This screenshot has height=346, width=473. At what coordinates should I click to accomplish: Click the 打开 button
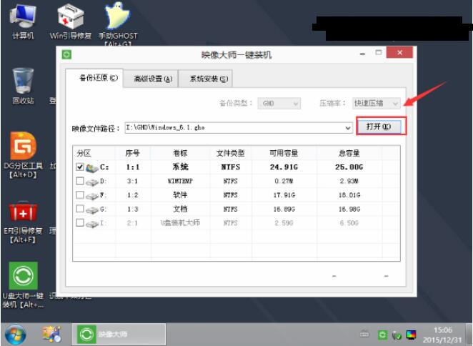tap(378, 127)
